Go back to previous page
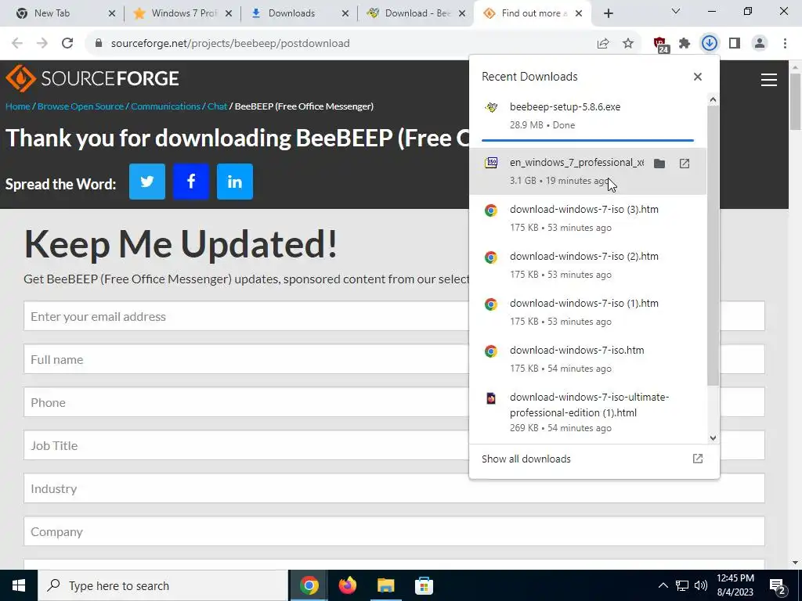The height and width of the screenshot is (601, 802). click(x=17, y=44)
